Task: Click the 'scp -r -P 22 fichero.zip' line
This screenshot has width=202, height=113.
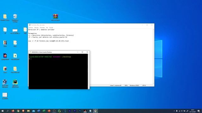Action: (48, 41)
